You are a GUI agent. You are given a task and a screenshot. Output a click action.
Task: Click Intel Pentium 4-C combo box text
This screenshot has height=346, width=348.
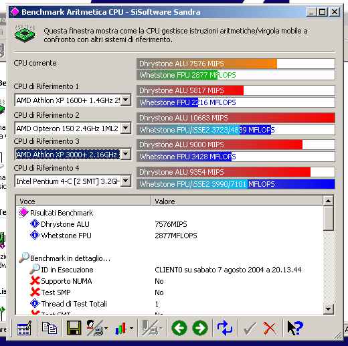(68, 181)
